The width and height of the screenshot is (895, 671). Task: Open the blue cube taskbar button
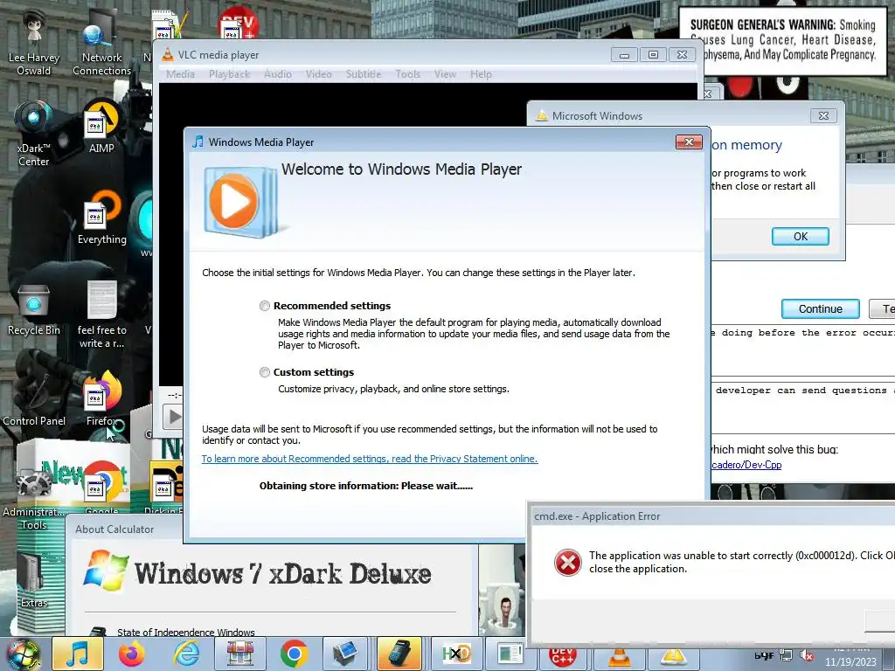click(345, 654)
